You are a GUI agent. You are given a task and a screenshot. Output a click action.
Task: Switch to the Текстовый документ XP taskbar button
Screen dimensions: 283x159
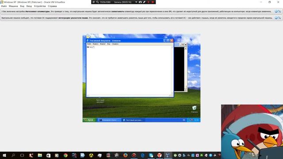point(133,120)
